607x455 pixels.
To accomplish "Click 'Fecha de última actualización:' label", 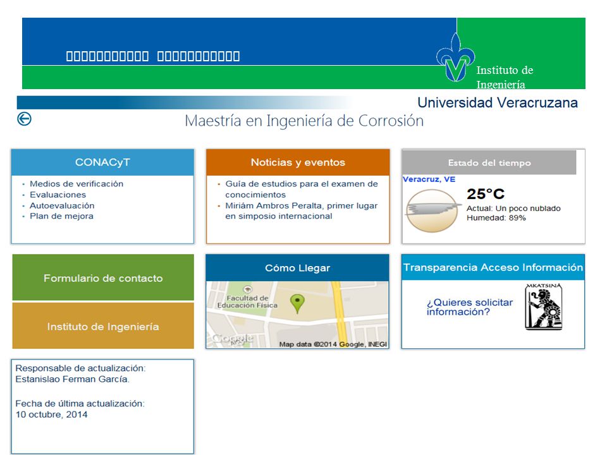I will [80, 404].
